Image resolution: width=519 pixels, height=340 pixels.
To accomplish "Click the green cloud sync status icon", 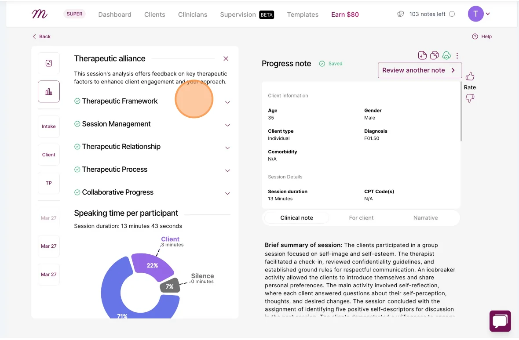I will (x=446, y=55).
